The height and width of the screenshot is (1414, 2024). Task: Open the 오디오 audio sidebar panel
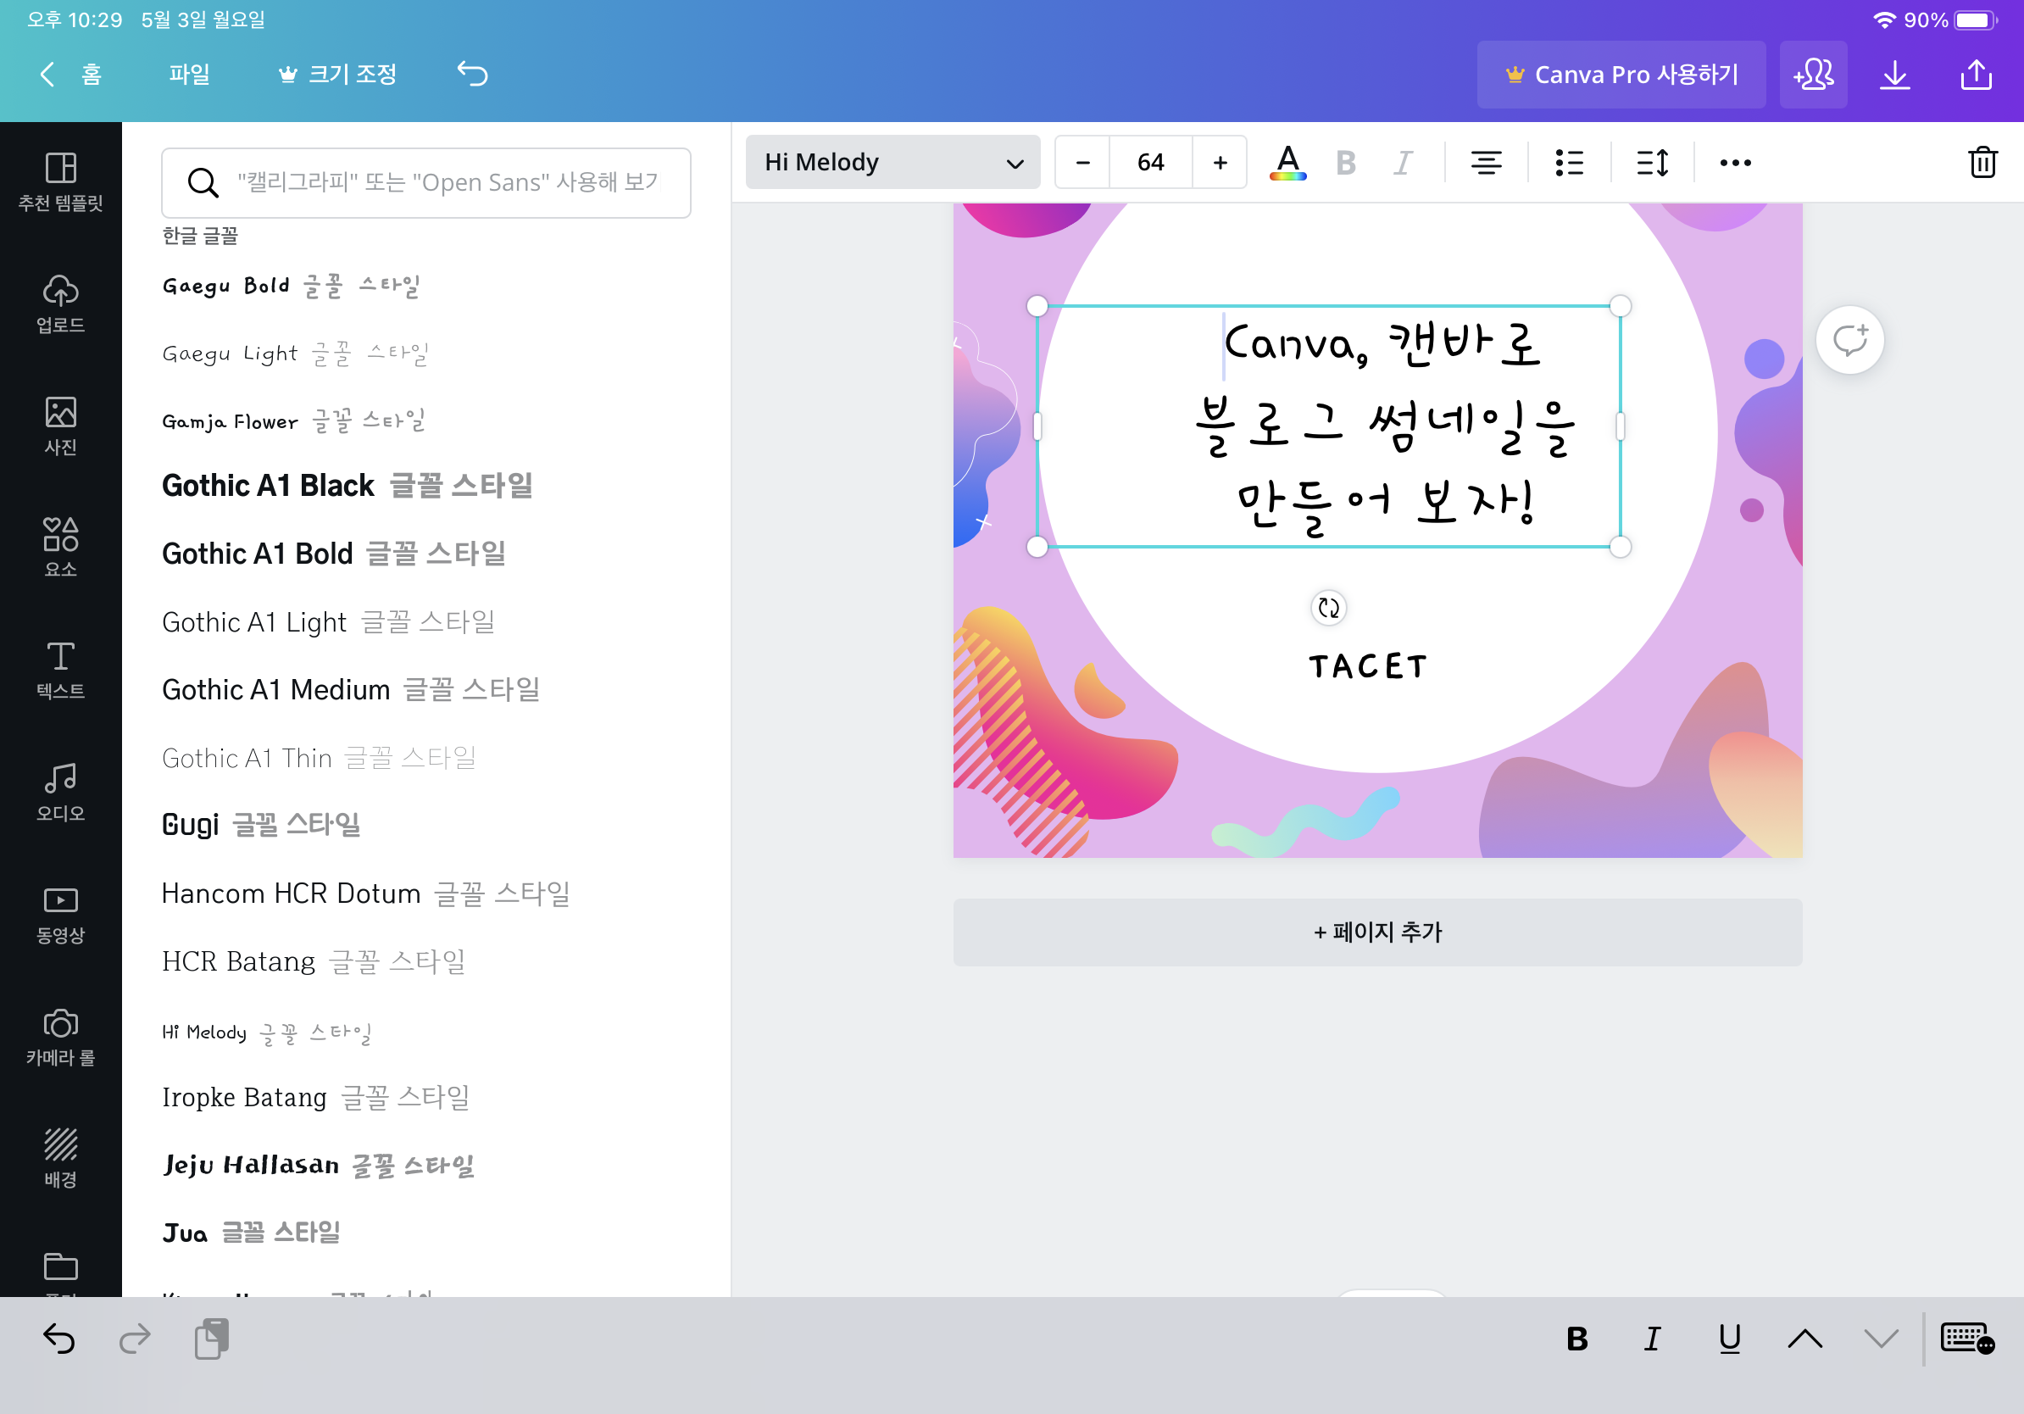pyautogui.click(x=61, y=792)
